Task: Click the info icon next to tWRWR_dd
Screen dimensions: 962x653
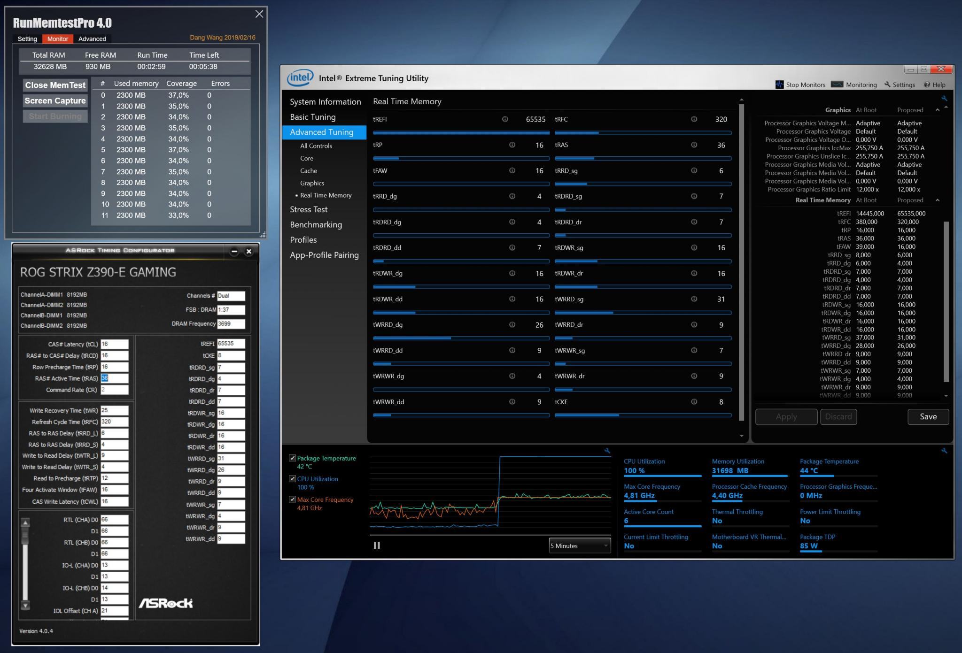Action: click(512, 402)
